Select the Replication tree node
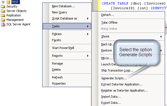Image resolution: width=167 pixels, height=106 pixels. (14, 15)
